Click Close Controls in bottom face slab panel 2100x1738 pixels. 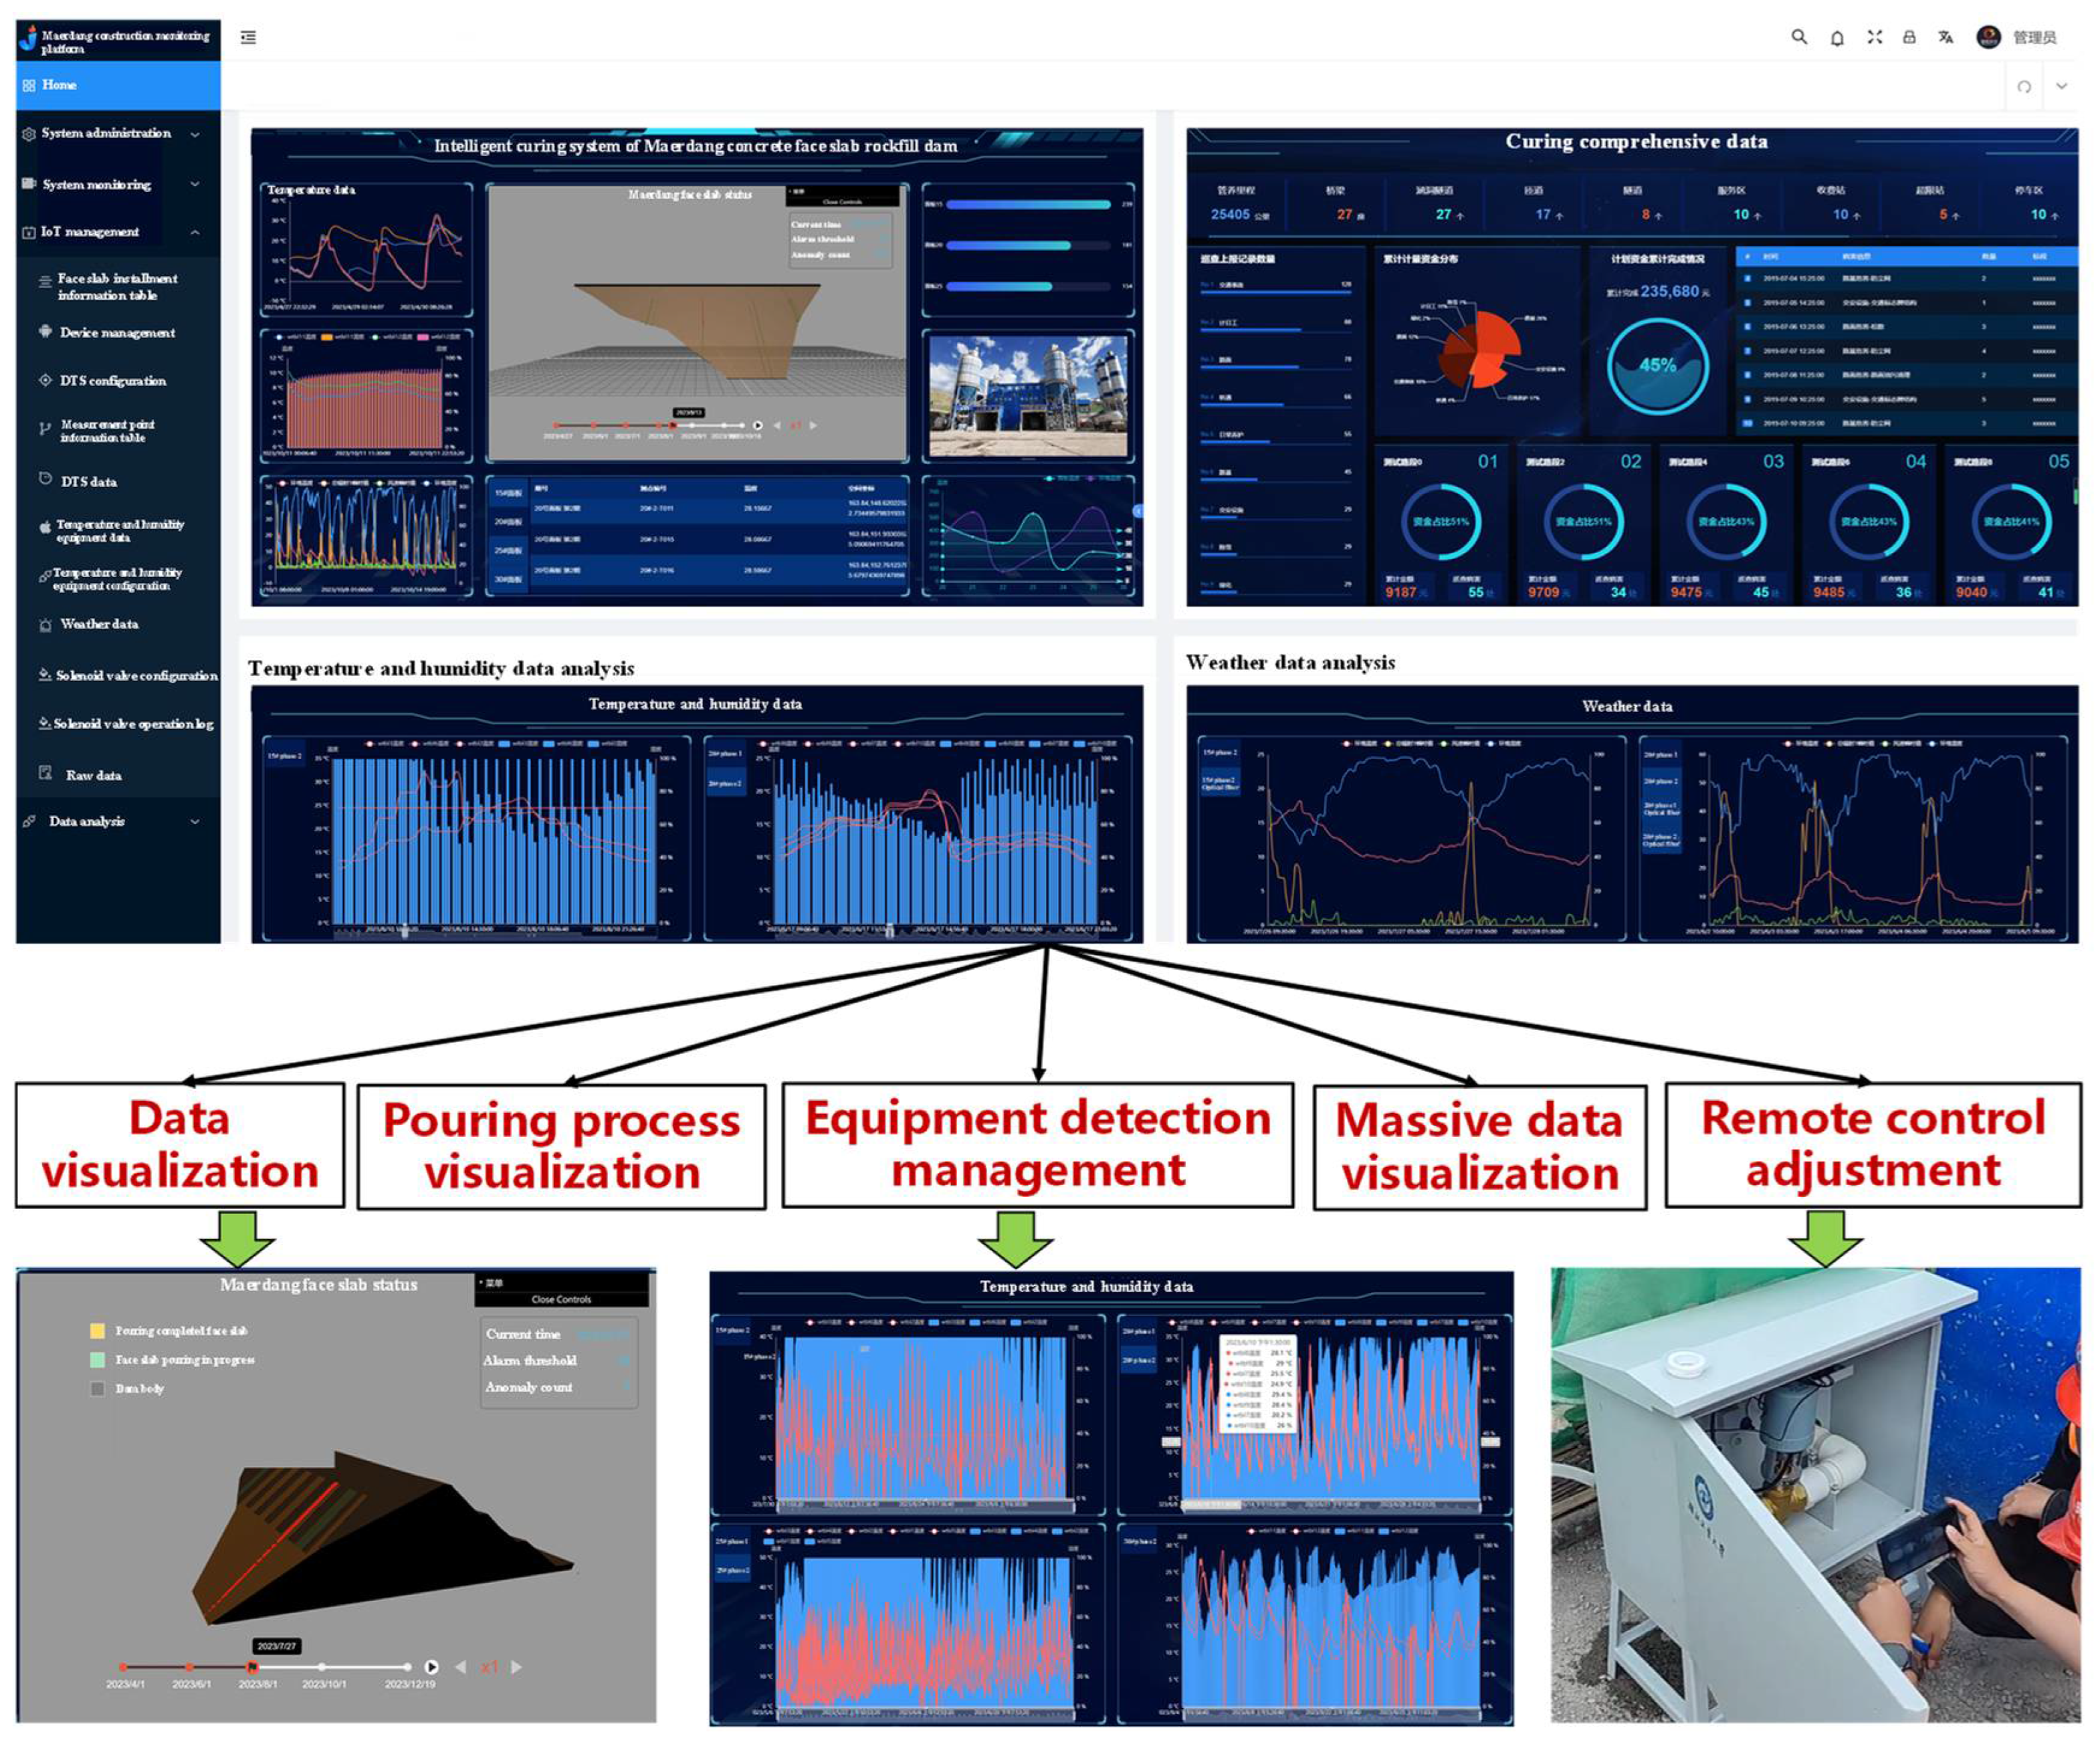561,1299
